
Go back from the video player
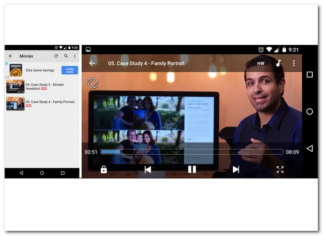[92, 63]
